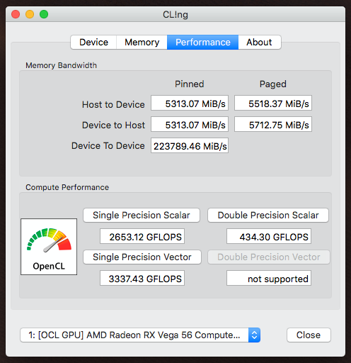Click the 'Paged' column header
The image size is (351, 363).
273,84
